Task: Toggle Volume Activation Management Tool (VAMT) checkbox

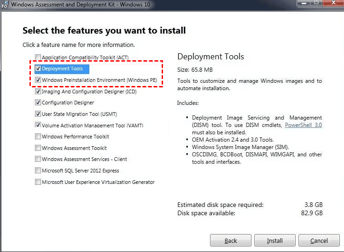Action: pyautogui.click(x=38, y=125)
